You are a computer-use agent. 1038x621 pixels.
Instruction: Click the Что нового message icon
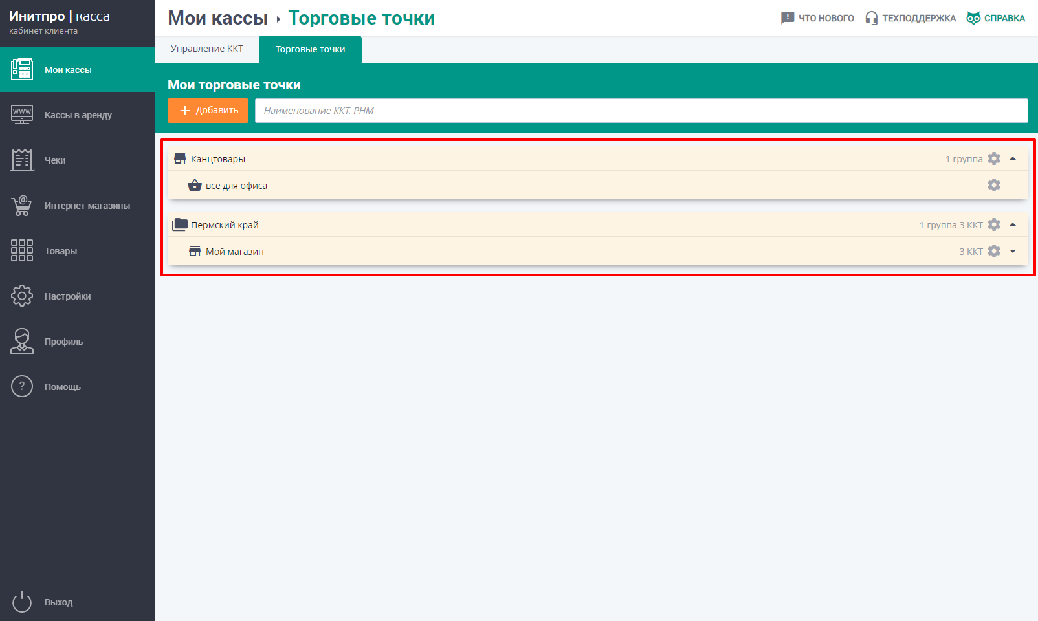(x=788, y=18)
